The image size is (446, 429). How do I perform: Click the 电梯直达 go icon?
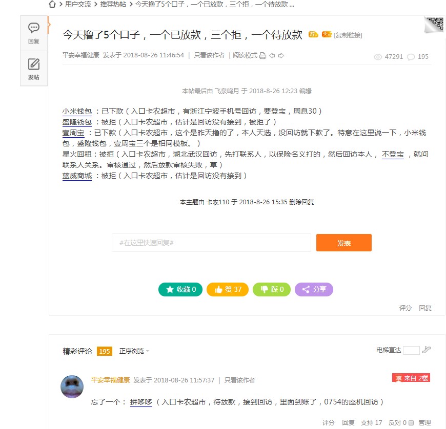click(x=426, y=350)
